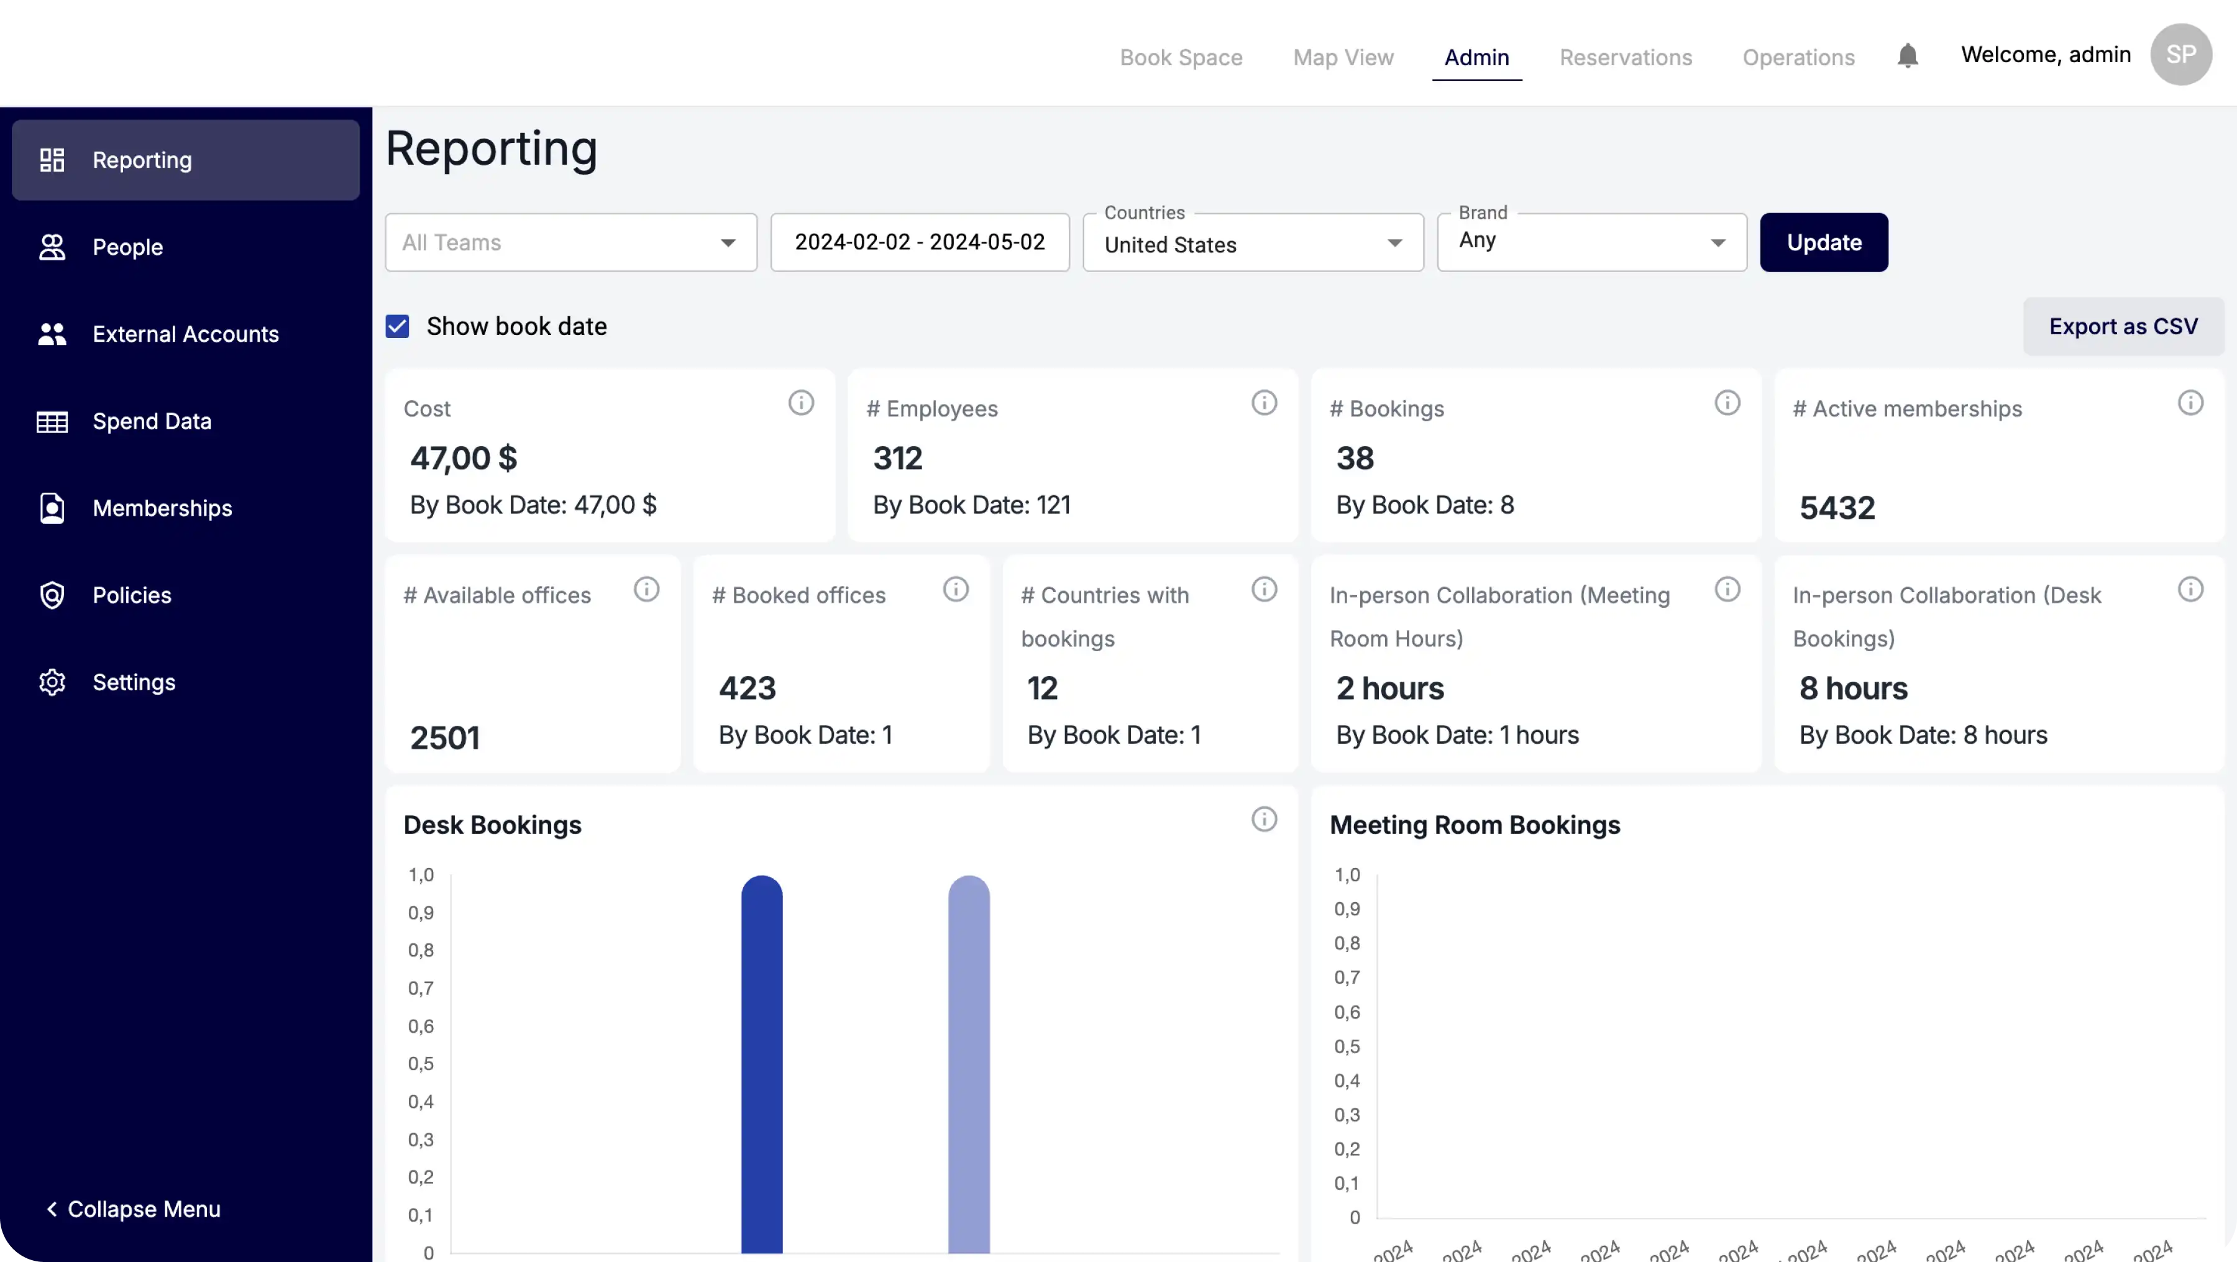Click the notification bell icon

pyautogui.click(x=1907, y=57)
